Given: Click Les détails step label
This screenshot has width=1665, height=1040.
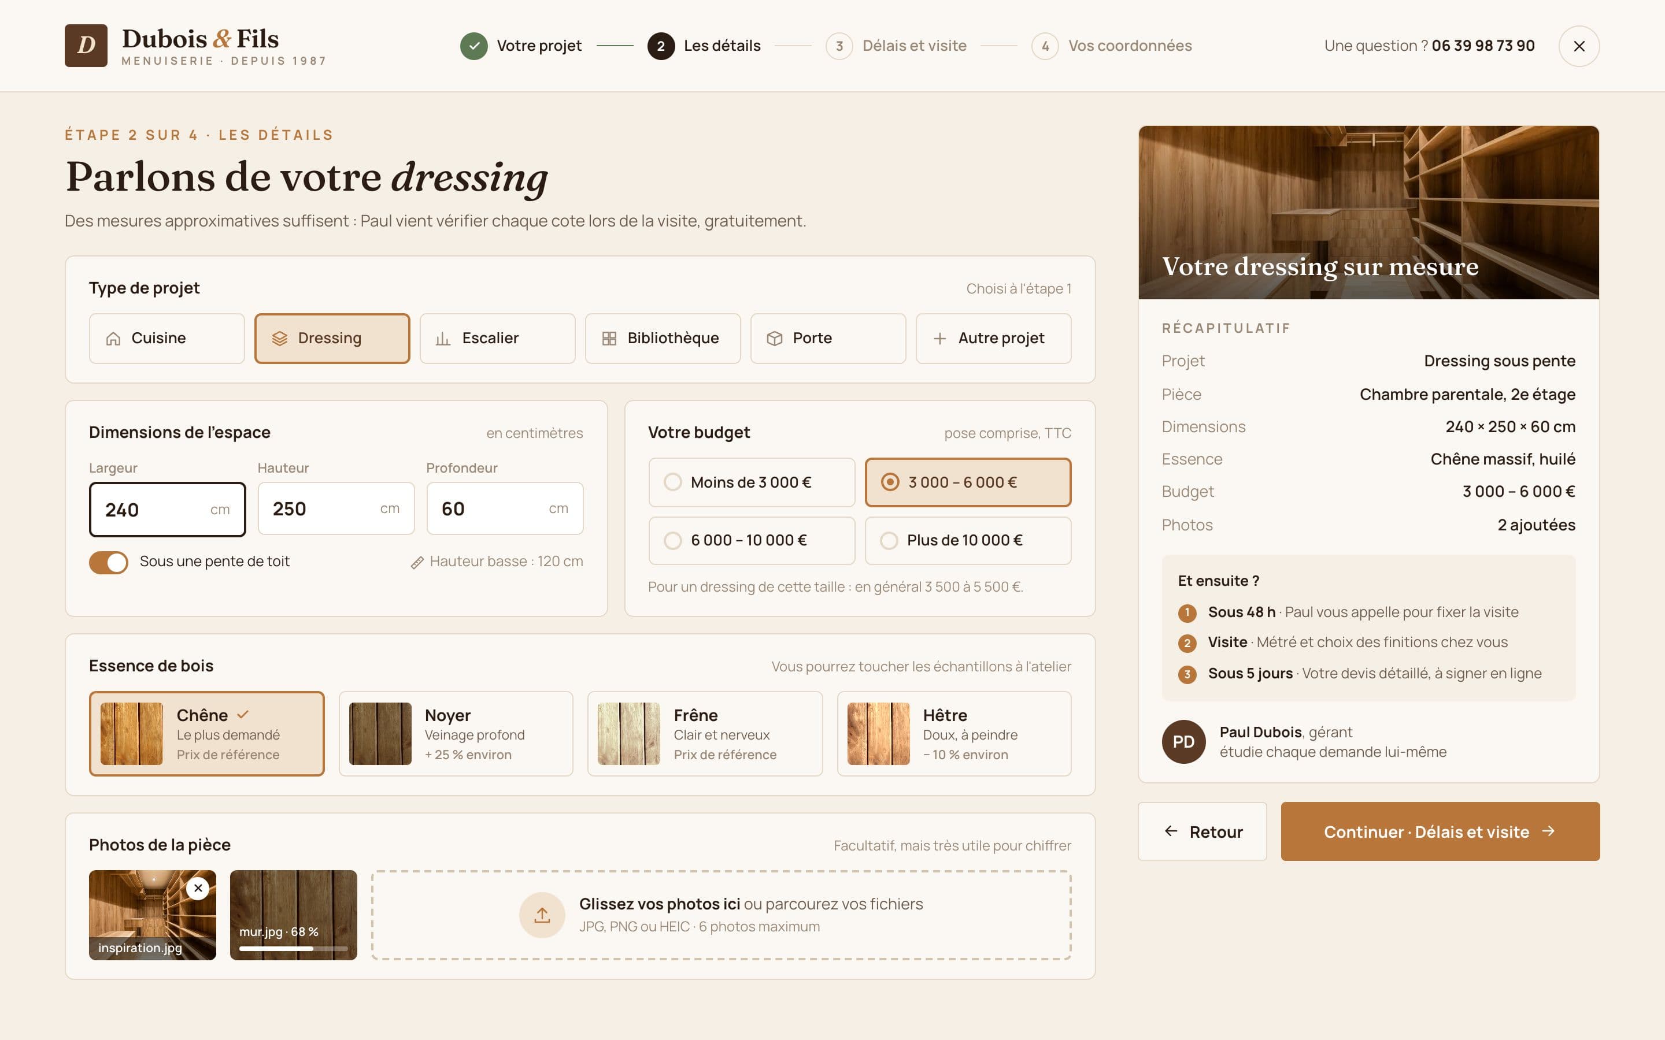Looking at the screenshot, I should click(x=721, y=46).
